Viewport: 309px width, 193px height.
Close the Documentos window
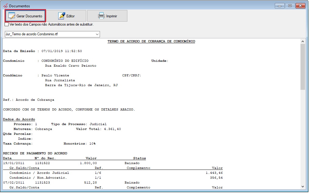[300, 5]
